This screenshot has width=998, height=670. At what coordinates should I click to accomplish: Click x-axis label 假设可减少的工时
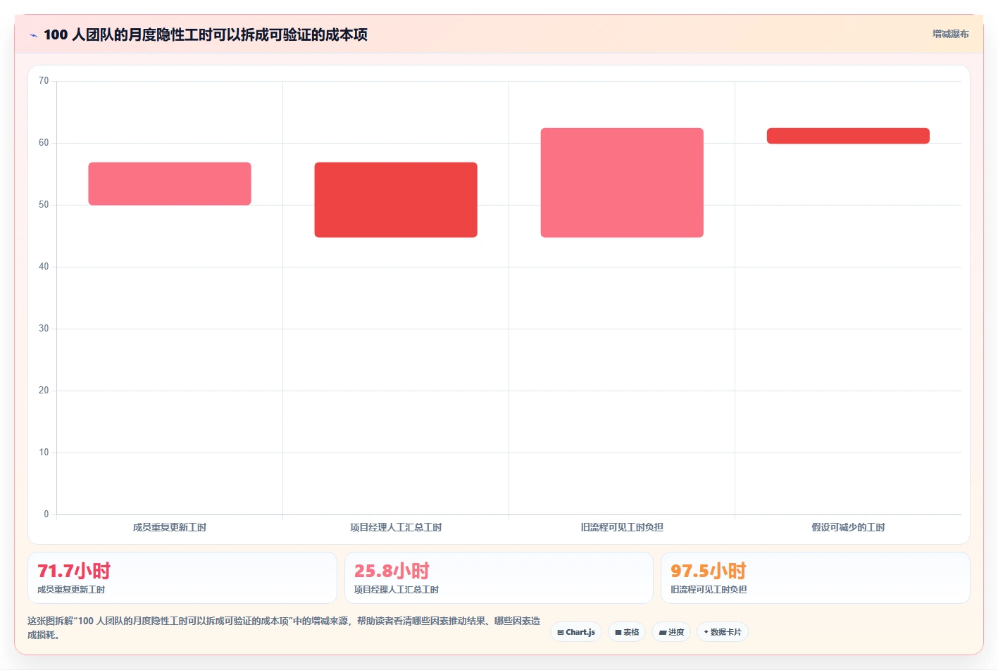[x=848, y=527]
